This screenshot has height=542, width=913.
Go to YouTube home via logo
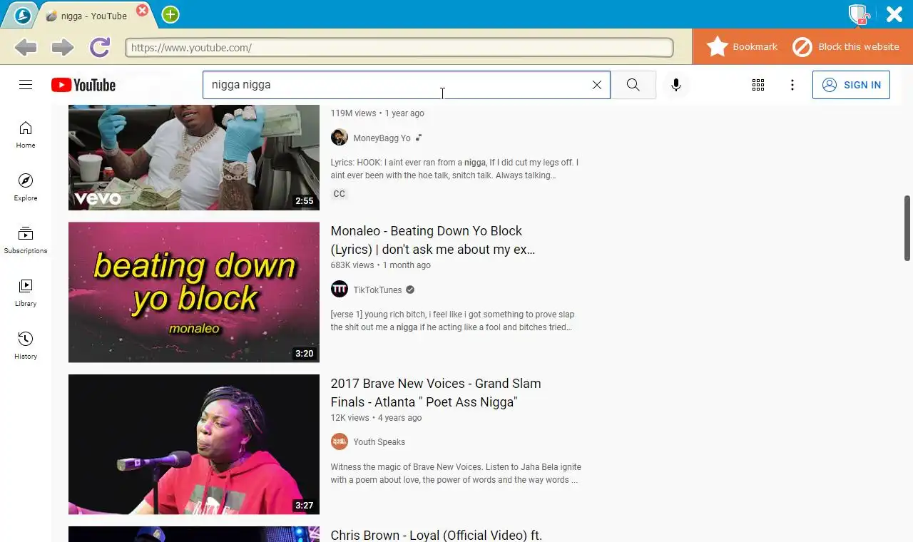tap(83, 85)
